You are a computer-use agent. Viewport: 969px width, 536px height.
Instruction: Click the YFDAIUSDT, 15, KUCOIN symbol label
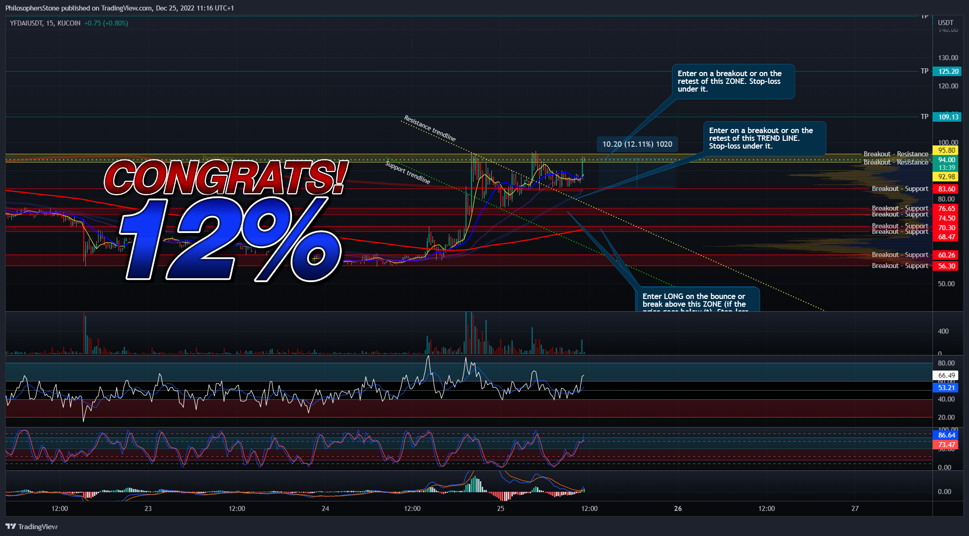pyautogui.click(x=45, y=23)
